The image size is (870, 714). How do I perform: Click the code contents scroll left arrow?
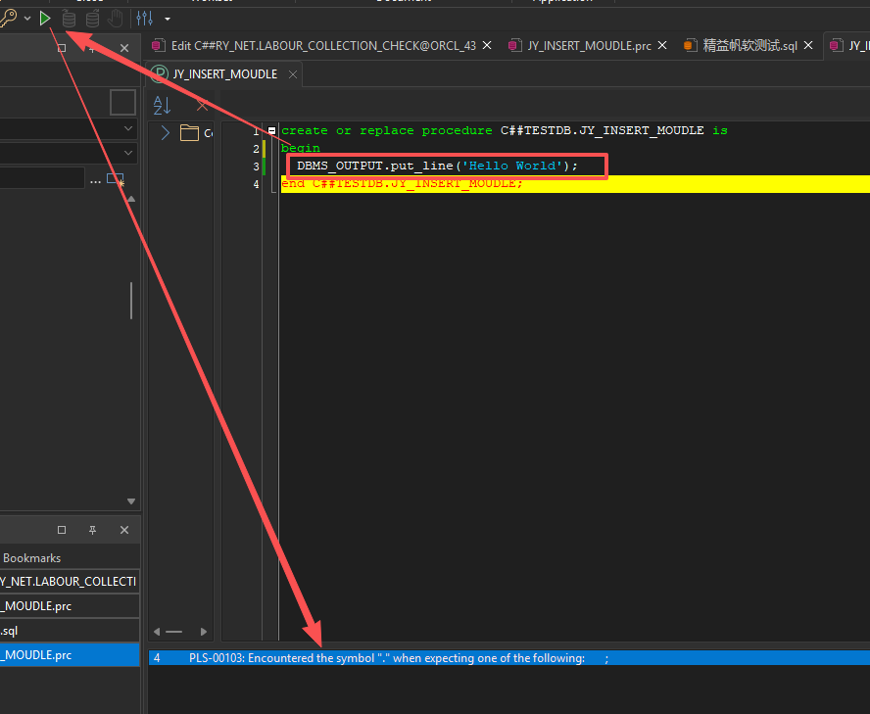tap(157, 632)
